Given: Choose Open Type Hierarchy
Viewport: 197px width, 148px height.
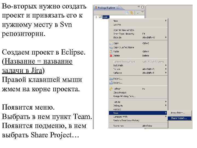Looking at the screenshot, I should pos(138,34).
